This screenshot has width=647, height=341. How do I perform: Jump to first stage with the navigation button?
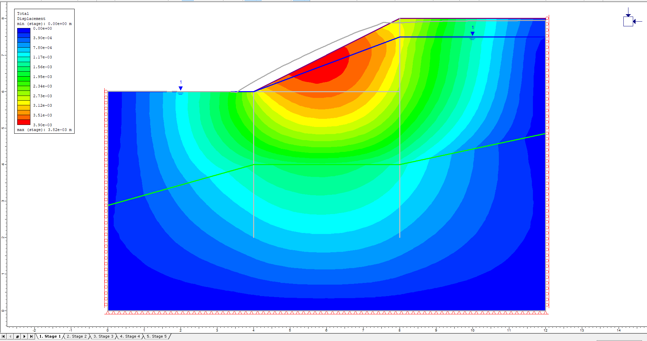pos(3,336)
